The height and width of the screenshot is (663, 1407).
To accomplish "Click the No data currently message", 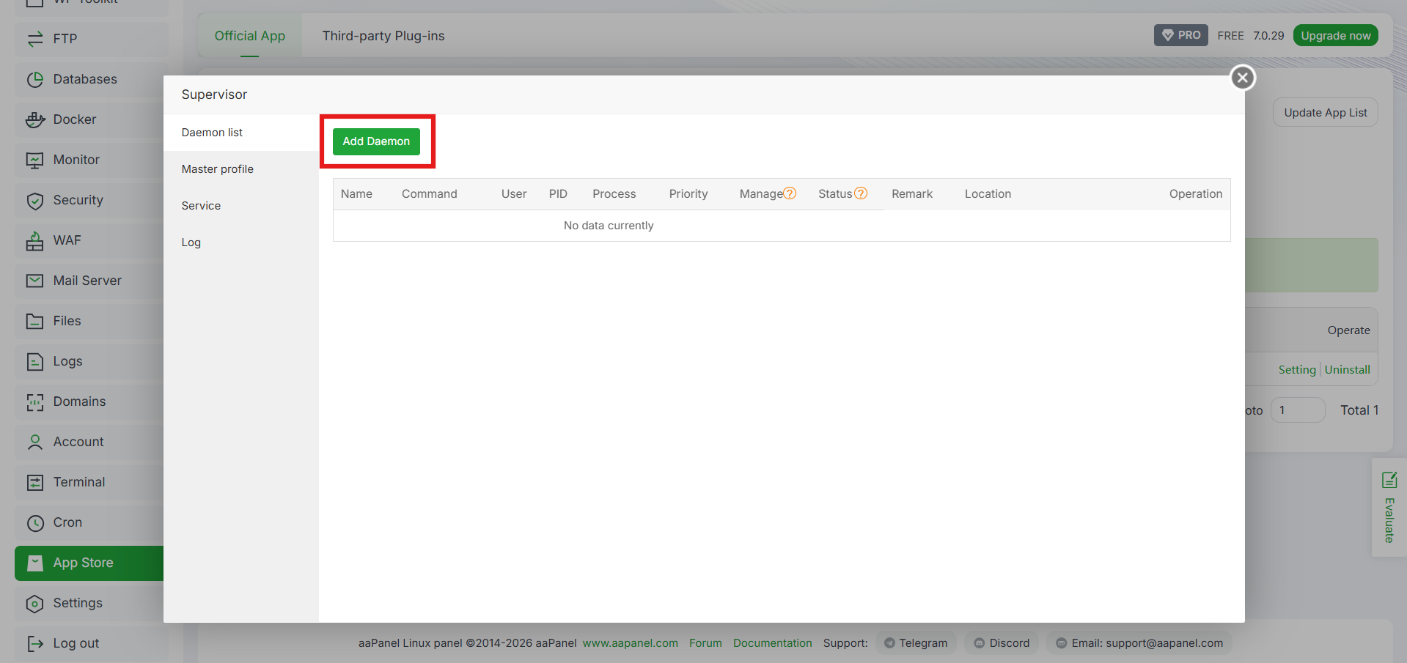I will (x=609, y=226).
